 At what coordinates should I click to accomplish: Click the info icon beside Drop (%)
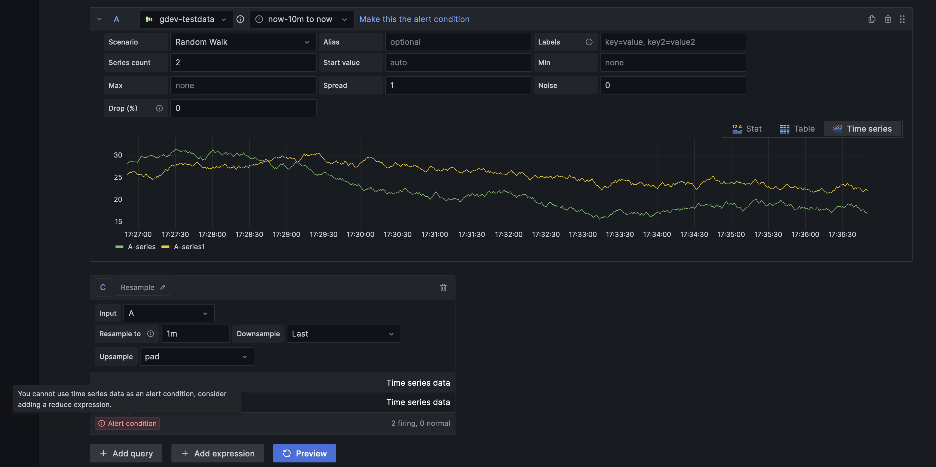[159, 108]
